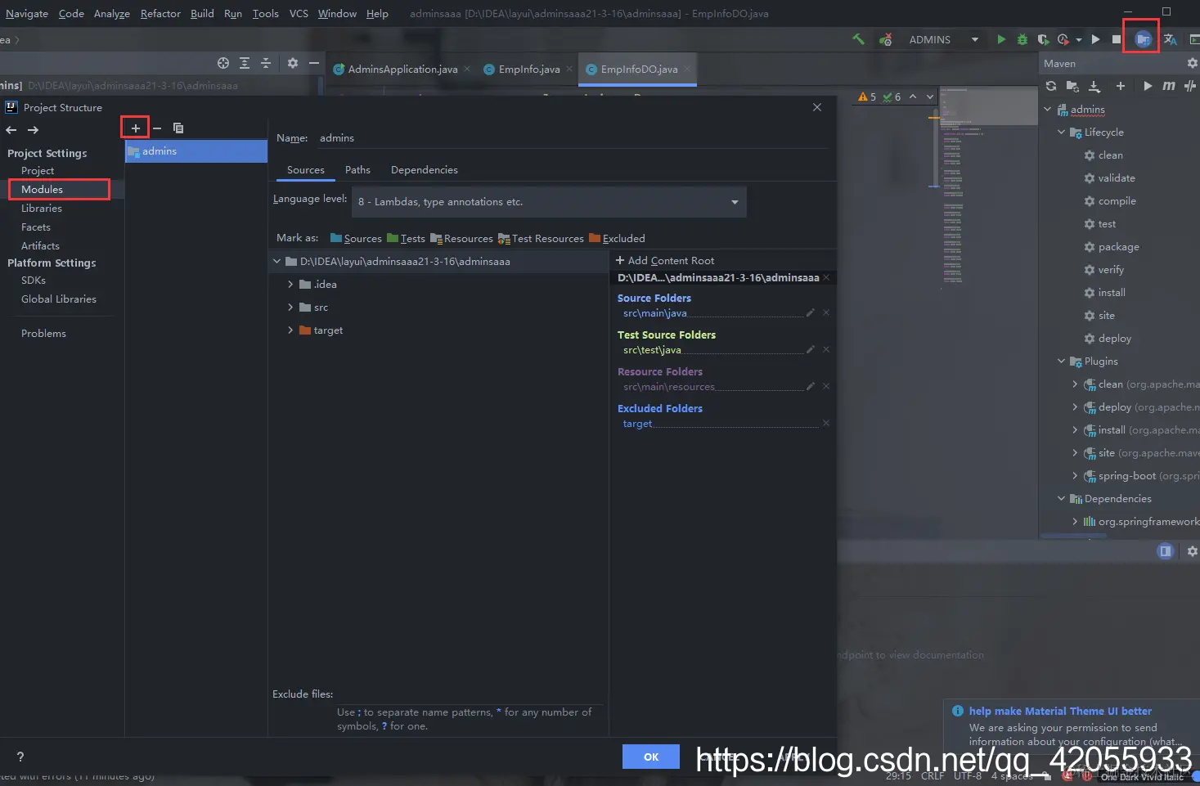1200x786 pixels.
Task: Collapse the D:\IDEA\layui content root node
Action: tap(277, 262)
